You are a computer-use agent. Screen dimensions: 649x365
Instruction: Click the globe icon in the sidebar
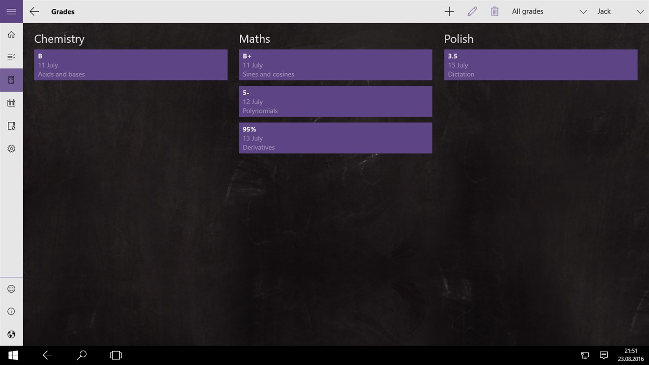tap(11, 334)
